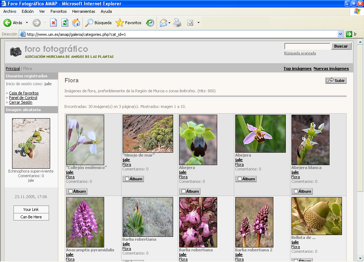
Task: Open Nuevas imágenes link
Action: (x=331, y=69)
